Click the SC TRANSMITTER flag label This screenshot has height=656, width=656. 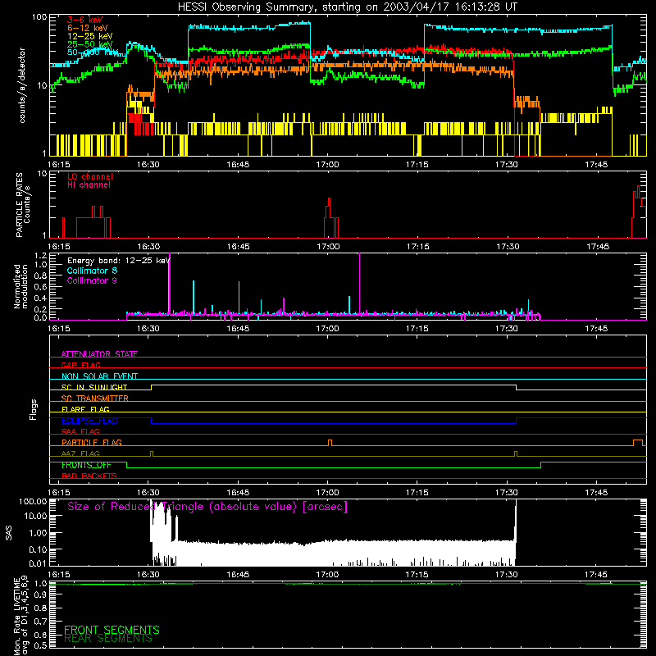coord(94,398)
